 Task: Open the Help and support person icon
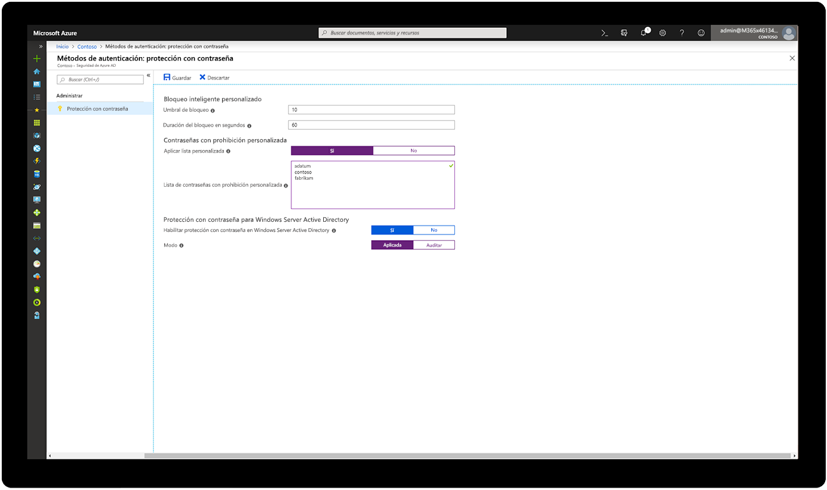tap(37, 315)
